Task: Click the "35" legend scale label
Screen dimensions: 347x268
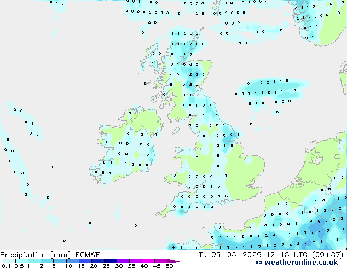Action: pos(131,266)
